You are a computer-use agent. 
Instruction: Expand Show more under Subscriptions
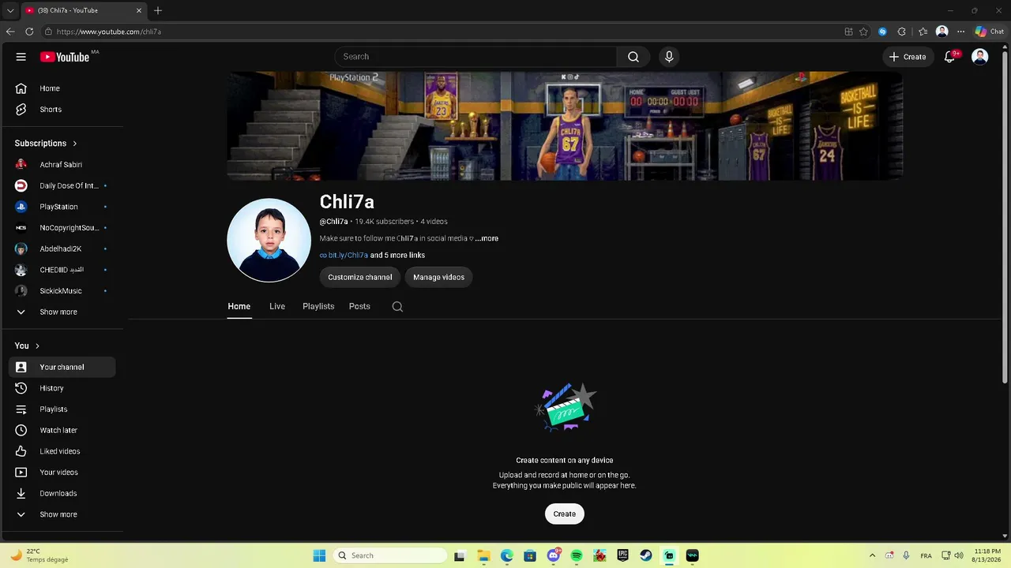62,312
